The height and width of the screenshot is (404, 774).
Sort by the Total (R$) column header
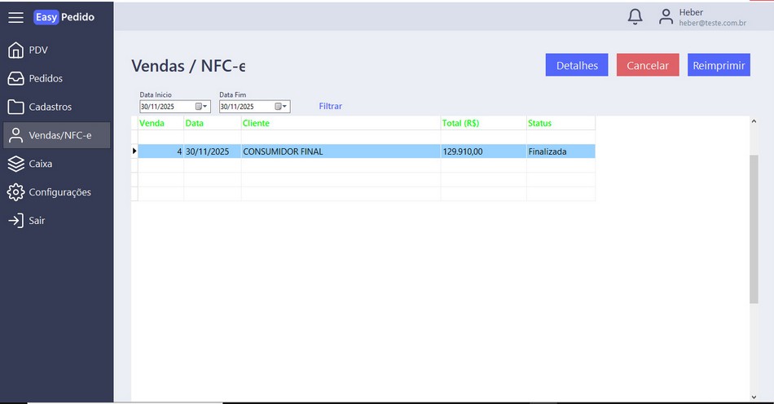460,123
